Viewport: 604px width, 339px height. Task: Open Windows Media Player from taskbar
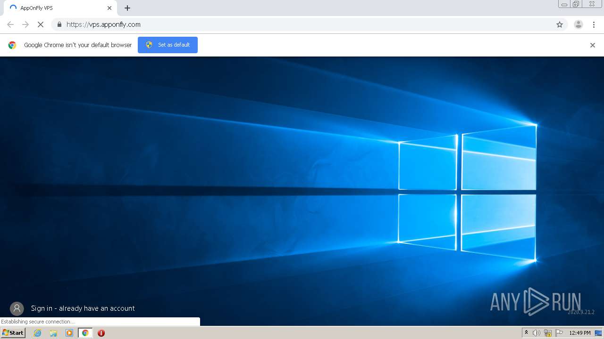pos(69,333)
